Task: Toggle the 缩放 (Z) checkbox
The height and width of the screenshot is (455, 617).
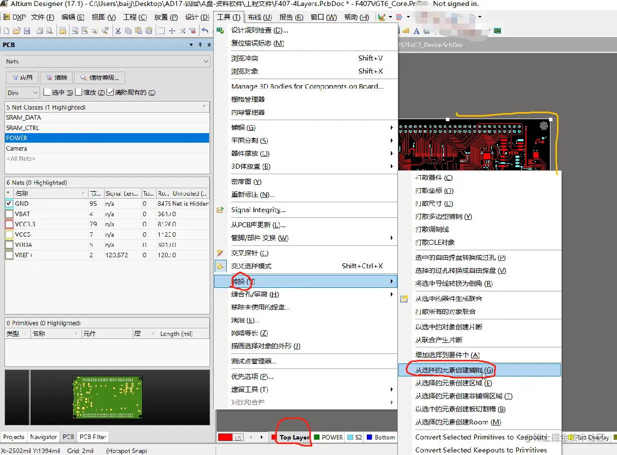Action: [79, 93]
